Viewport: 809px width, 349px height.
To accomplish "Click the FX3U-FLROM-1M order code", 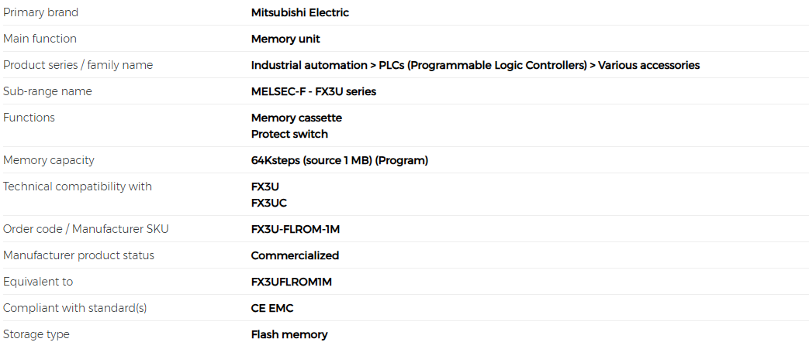I will click(x=296, y=229).
